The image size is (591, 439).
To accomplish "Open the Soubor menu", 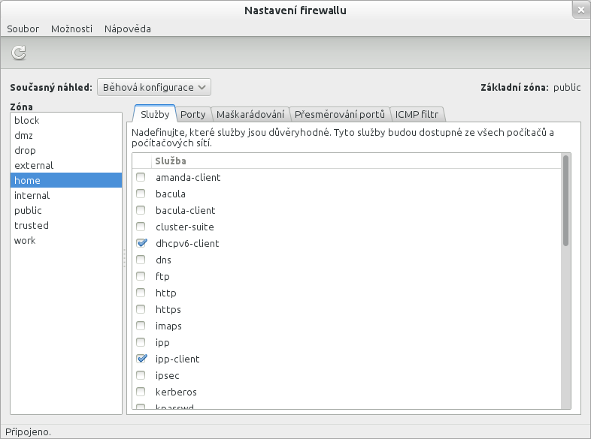I will 23,29.
